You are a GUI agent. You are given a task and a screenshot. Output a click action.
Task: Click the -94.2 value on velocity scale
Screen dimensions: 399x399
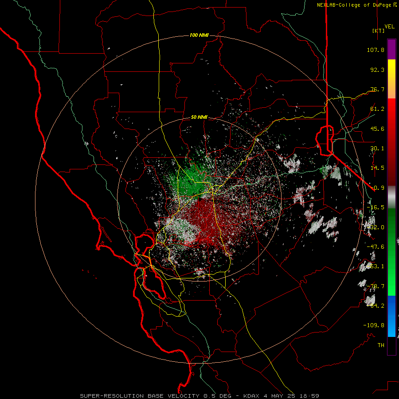pyautogui.click(x=376, y=306)
